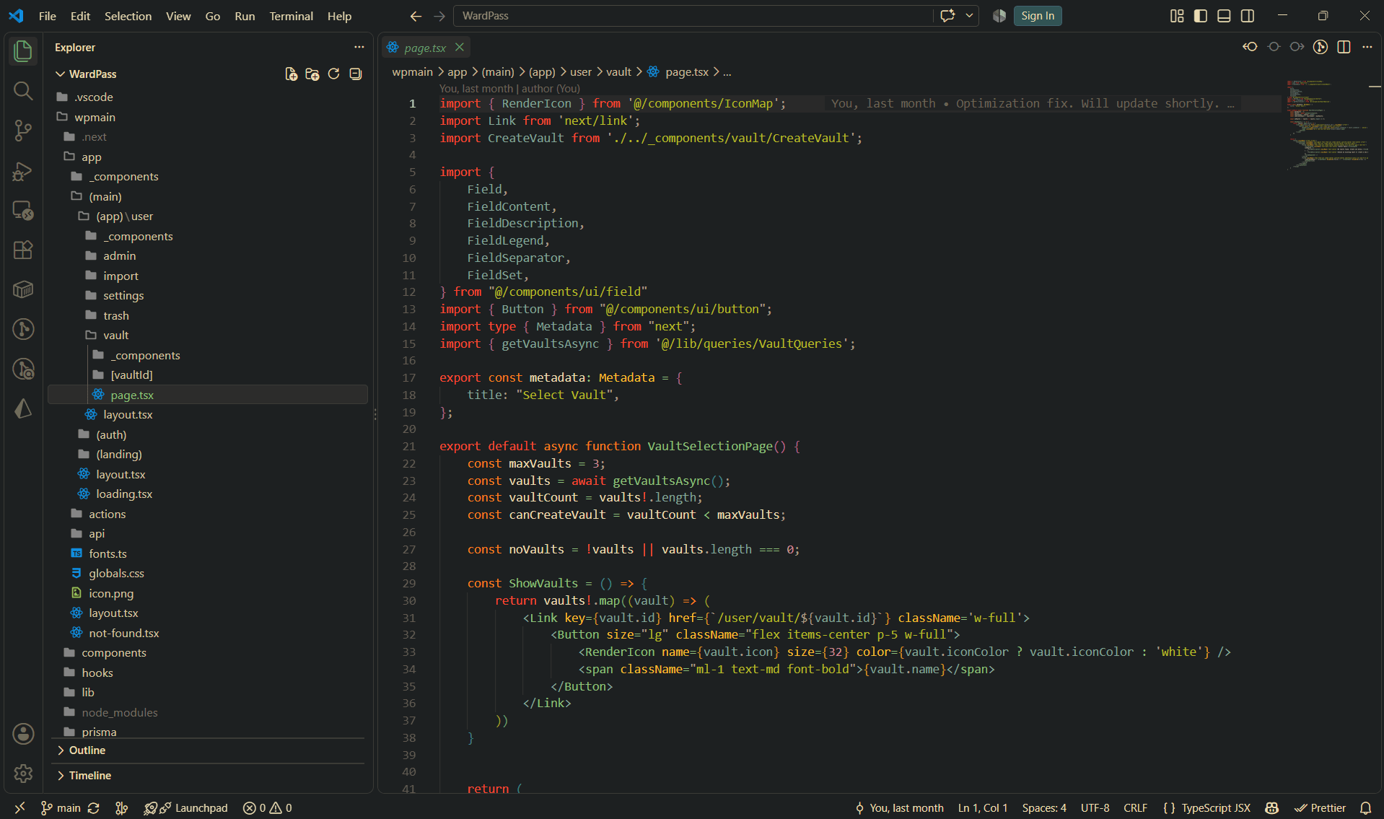Collapse the vault folder in tree
Viewport: 1384px width, 819px height.
pos(115,335)
